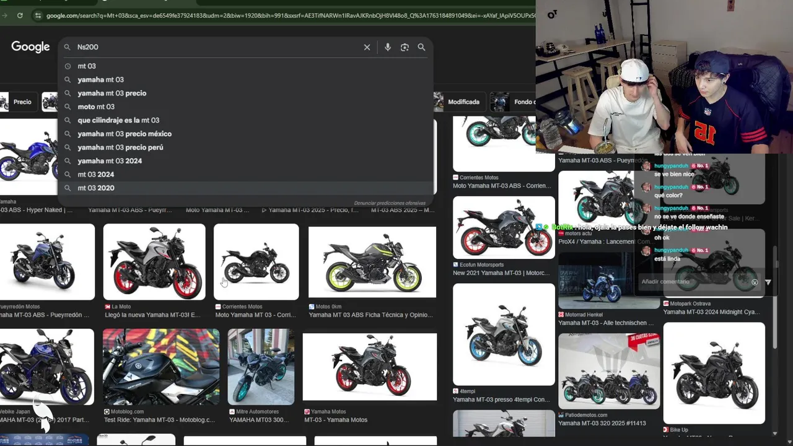
Task: Clear the search box with the X icon
Action: point(367,47)
